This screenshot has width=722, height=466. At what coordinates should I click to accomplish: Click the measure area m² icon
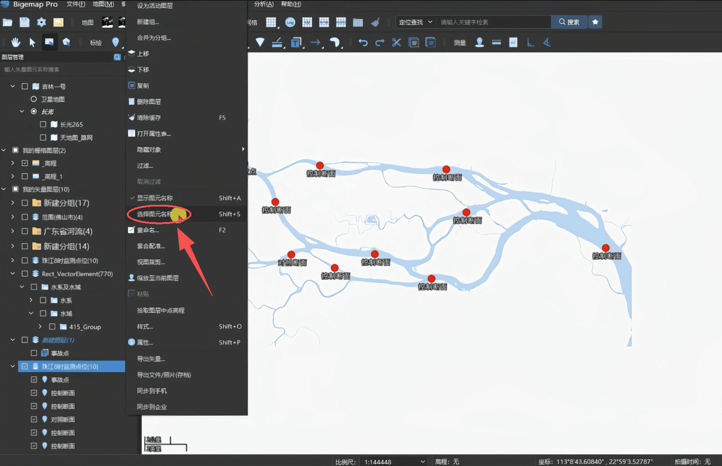click(x=513, y=42)
